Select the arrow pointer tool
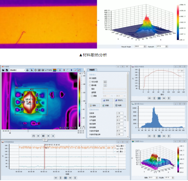The width and height of the screenshot is (188, 181). tap(32, 70)
